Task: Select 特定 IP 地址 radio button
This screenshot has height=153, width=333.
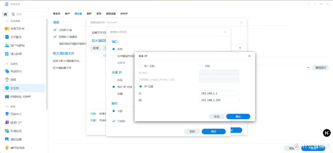Action: pyautogui.click(x=113, y=87)
